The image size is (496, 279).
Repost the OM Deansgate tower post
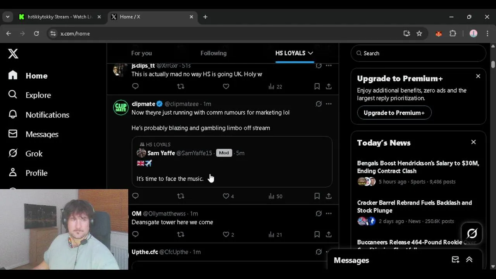181,234
